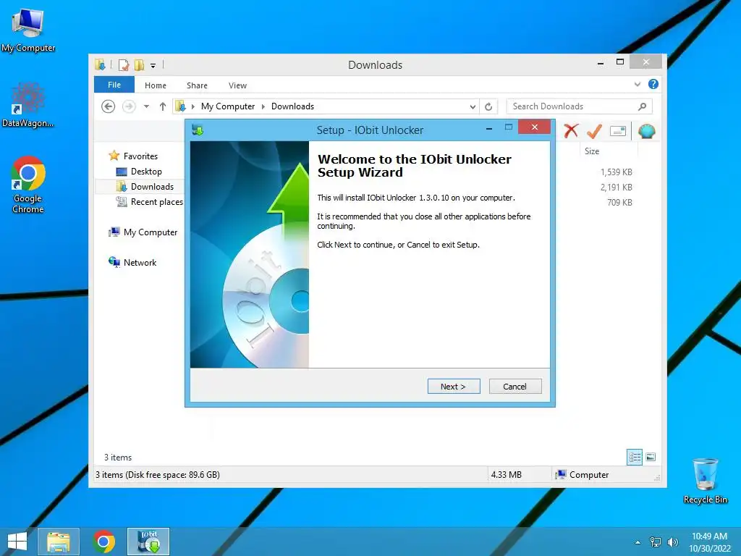Click network tray icon
The image size is (741, 556).
[656, 542]
